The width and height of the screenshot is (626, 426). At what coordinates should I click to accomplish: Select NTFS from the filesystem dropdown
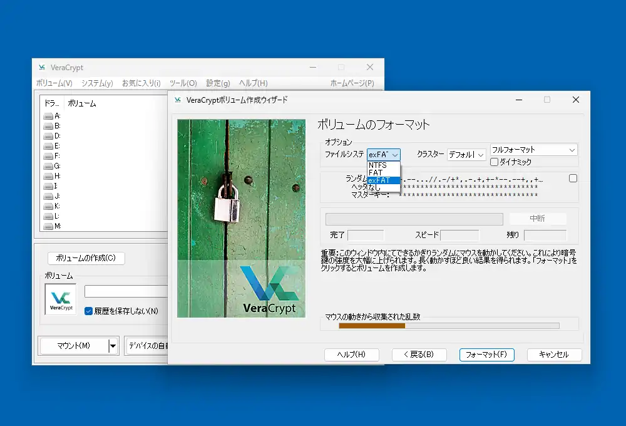[x=378, y=164]
